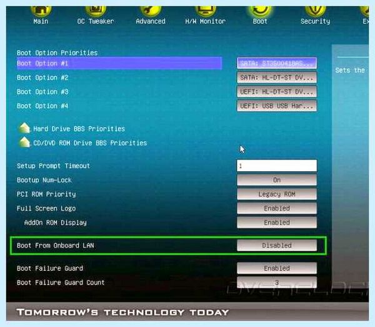The width and height of the screenshot is (375, 327).
Task: Select the Boot Option #2 label
Action: [42, 78]
